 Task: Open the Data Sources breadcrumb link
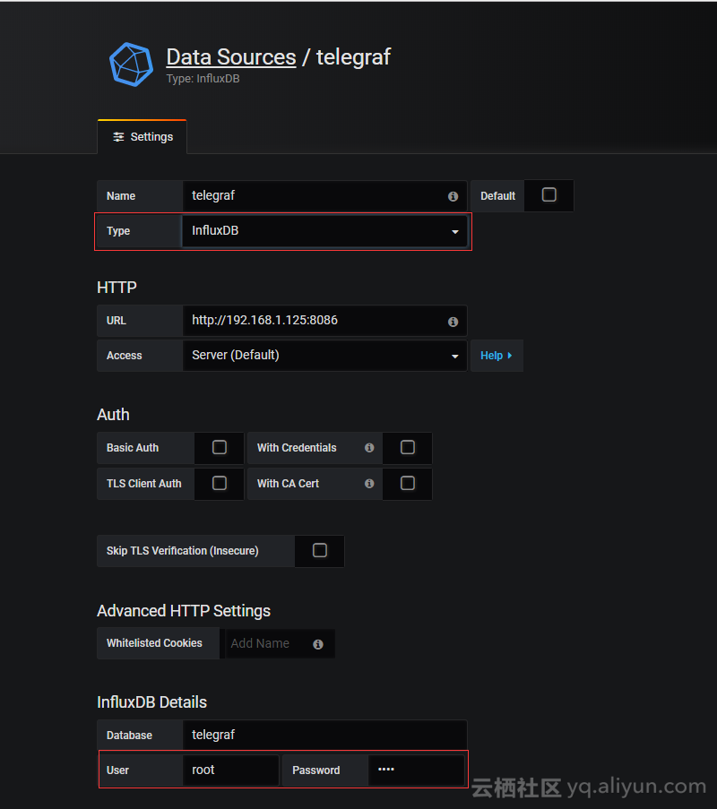pyautogui.click(x=230, y=57)
